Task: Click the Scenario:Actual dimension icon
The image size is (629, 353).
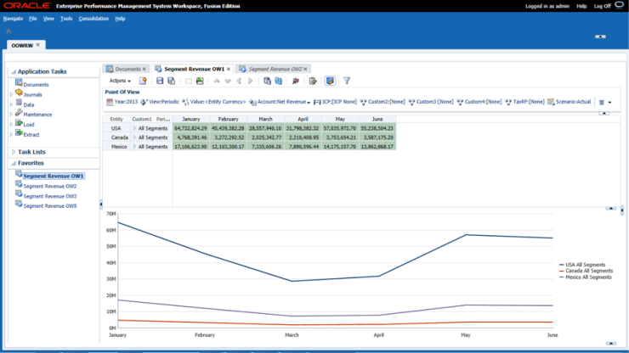Action: pyautogui.click(x=552, y=102)
